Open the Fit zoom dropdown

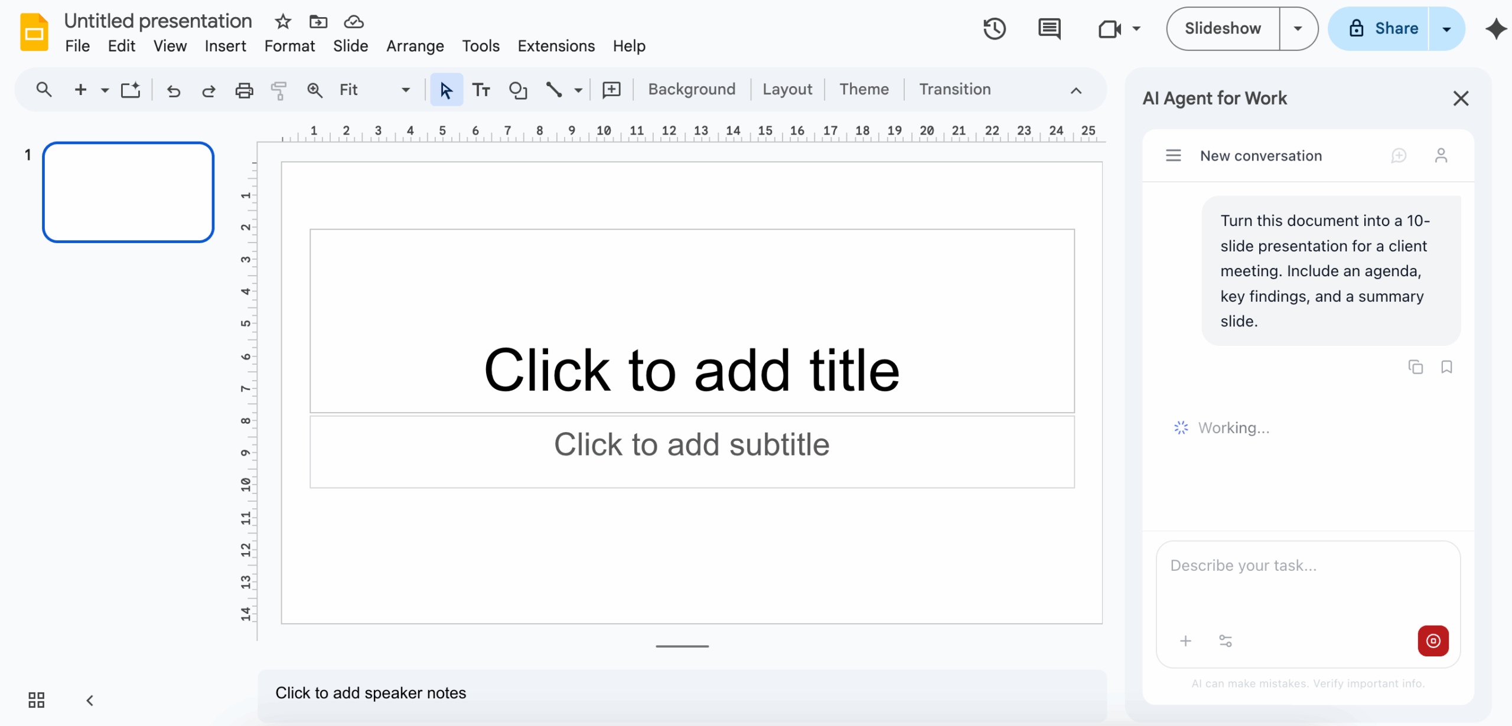(374, 90)
